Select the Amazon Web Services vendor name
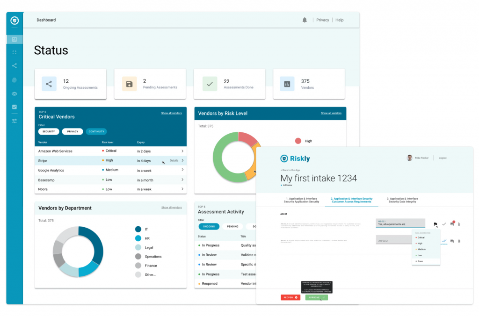Viewport: 479px width, 316px height. (55, 151)
